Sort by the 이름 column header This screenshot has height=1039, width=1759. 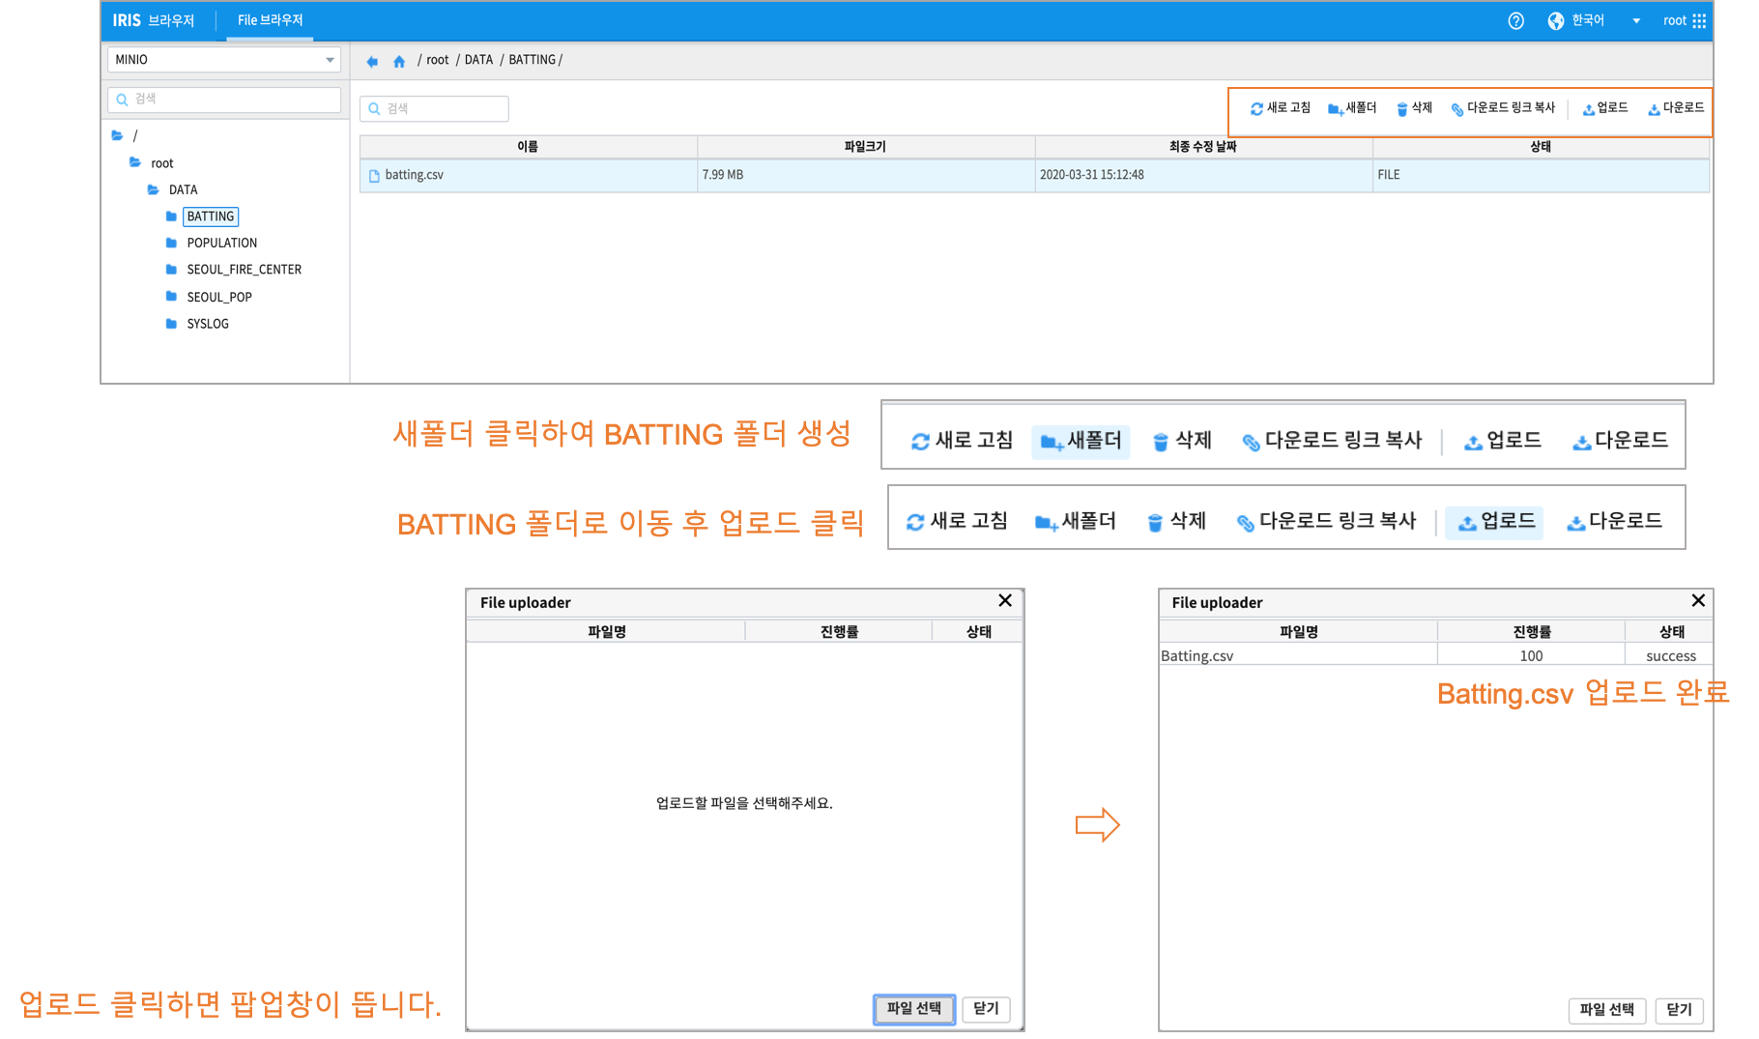click(528, 147)
